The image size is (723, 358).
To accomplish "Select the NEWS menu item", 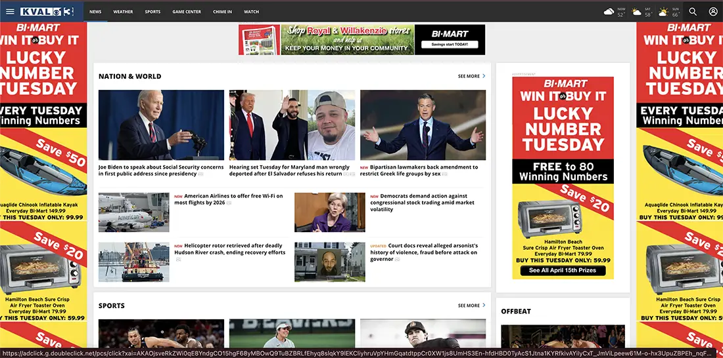I will click(x=95, y=12).
